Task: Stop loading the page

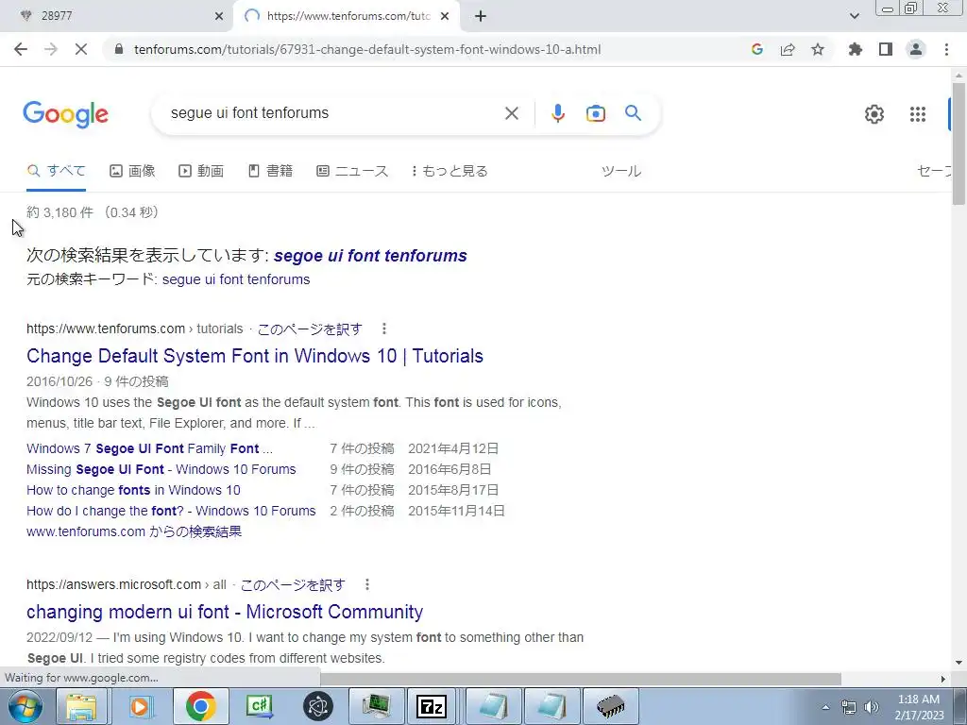Action: [81, 49]
